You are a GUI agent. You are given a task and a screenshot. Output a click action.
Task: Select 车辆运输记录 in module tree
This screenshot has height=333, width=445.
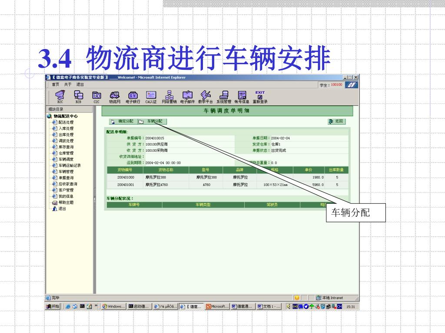(70, 165)
